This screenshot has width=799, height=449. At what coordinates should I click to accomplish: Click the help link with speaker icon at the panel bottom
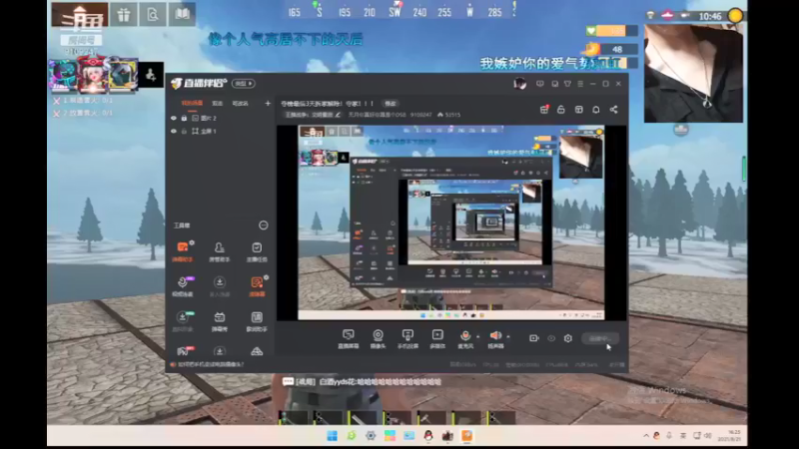tap(208, 364)
